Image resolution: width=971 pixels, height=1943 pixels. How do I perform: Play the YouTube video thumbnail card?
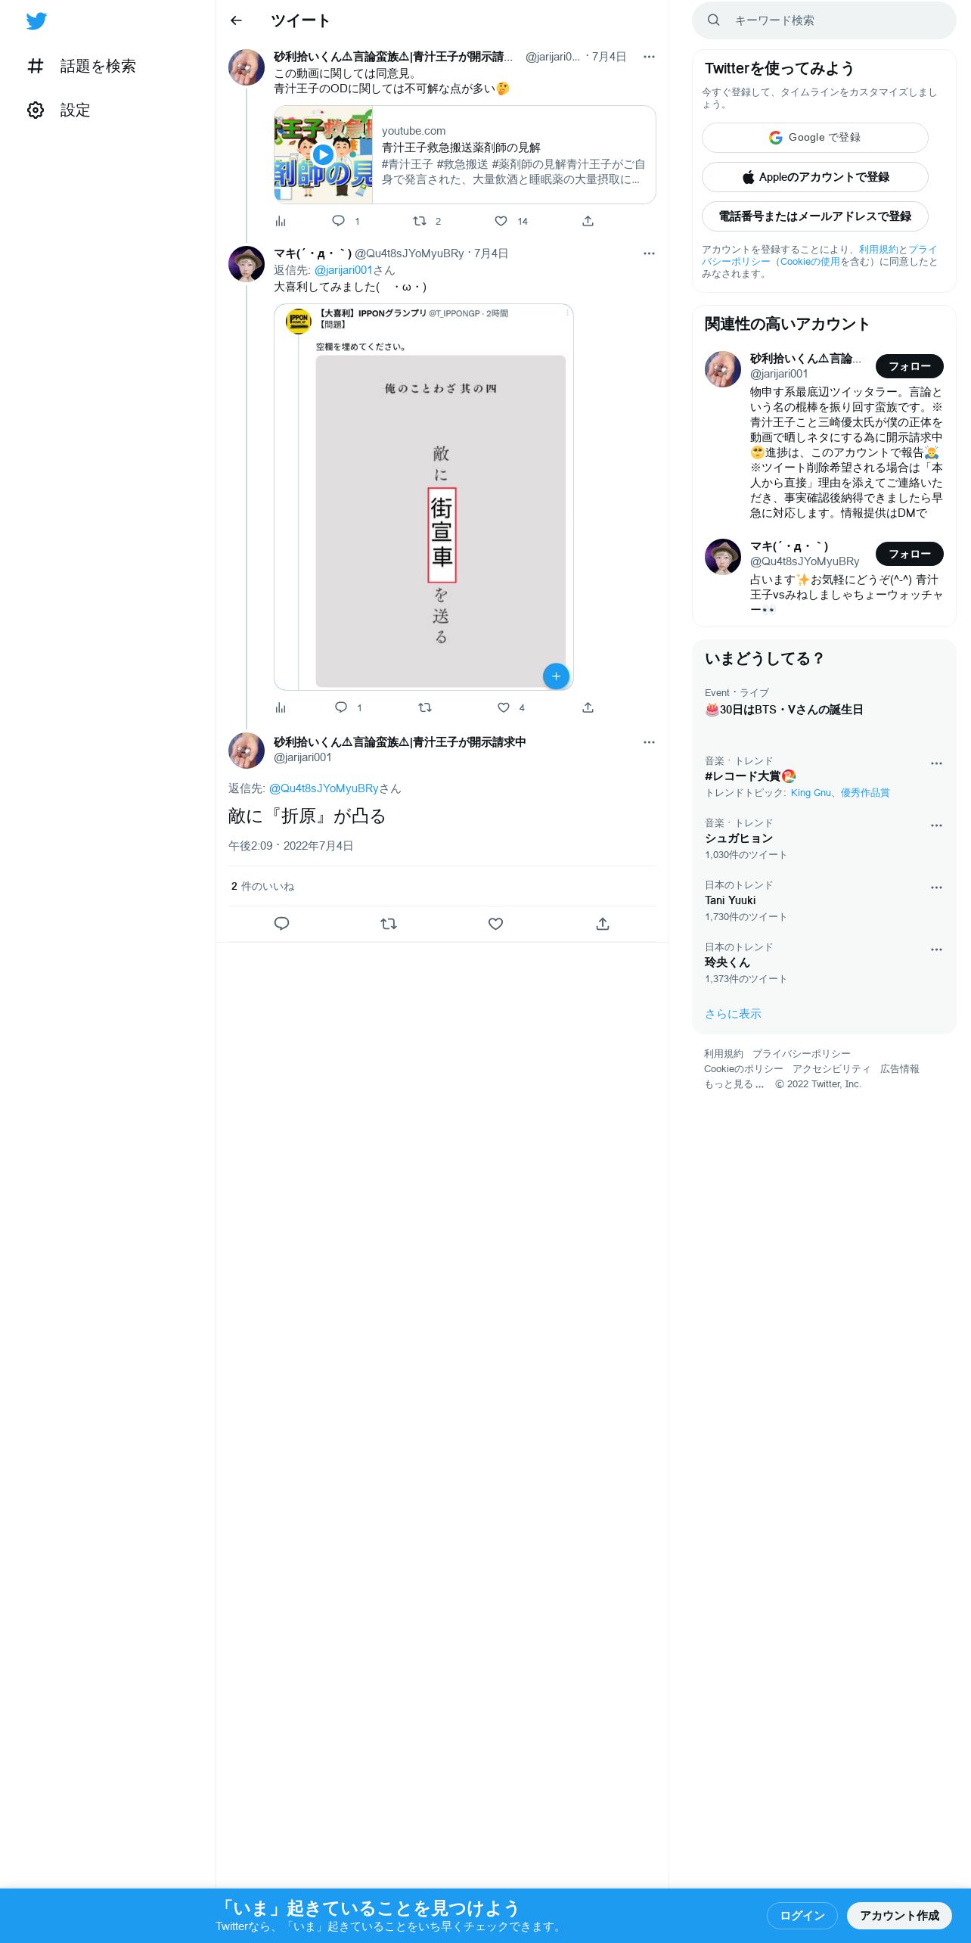point(323,154)
